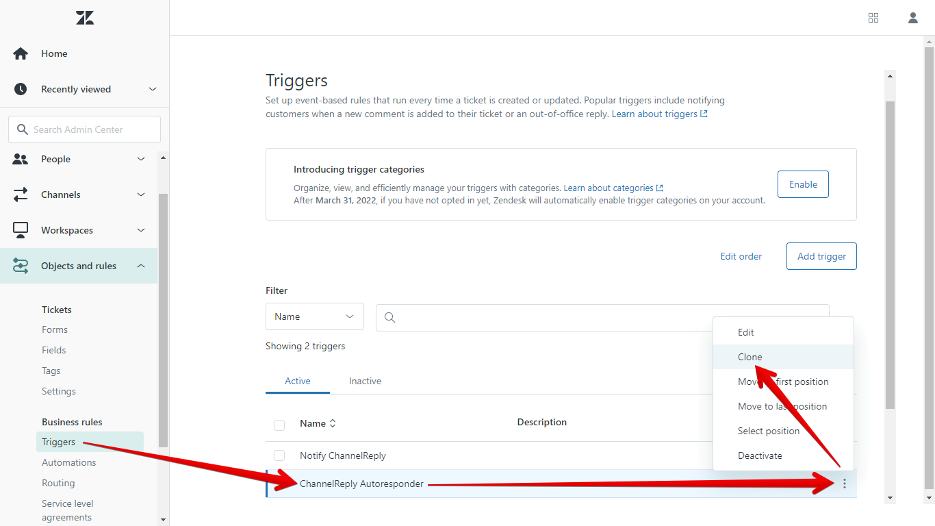Viewport: 935px width, 526px height.
Task: Click the Description column header
Action: click(542, 422)
